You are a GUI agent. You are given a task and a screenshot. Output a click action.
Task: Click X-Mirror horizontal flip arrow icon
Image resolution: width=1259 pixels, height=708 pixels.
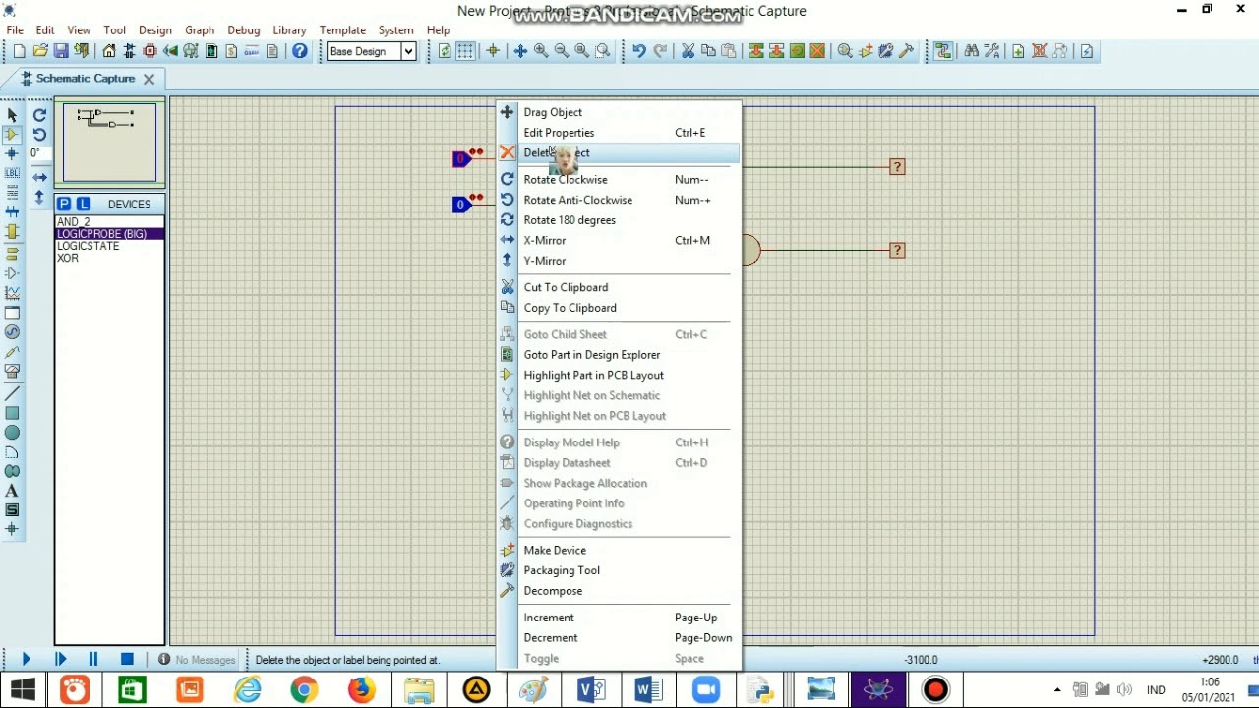(39, 178)
